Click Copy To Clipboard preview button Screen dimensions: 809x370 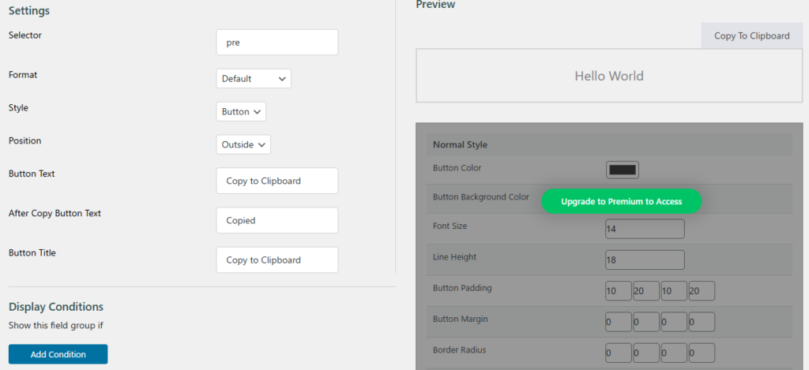click(x=752, y=36)
